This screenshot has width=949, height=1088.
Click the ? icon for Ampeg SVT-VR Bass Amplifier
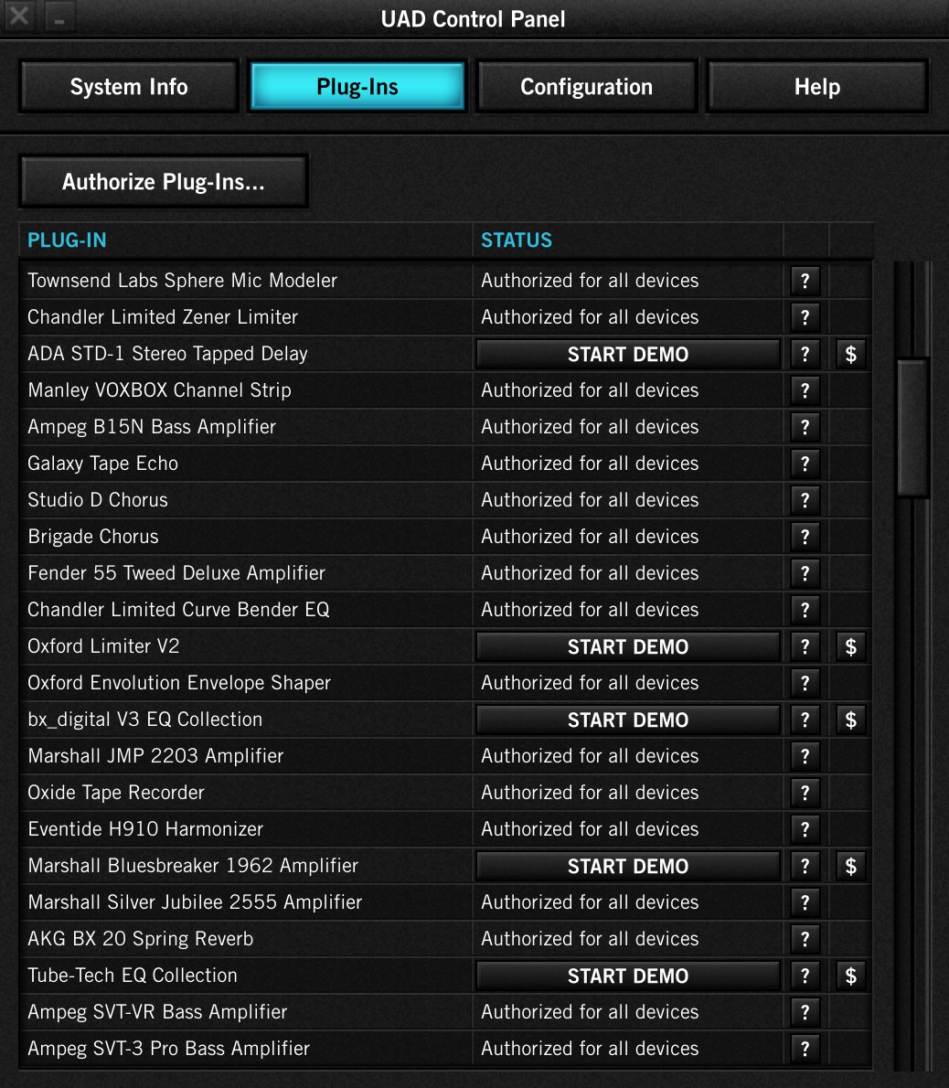pos(805,1012)
